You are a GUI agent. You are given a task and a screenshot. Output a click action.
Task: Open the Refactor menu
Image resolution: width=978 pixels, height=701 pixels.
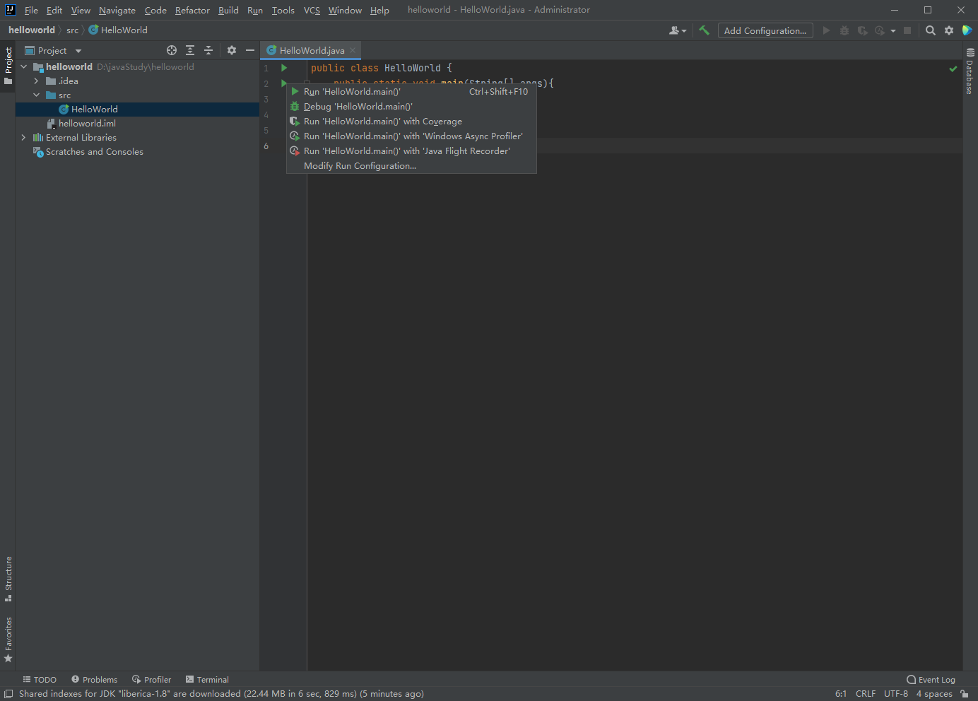192,10
